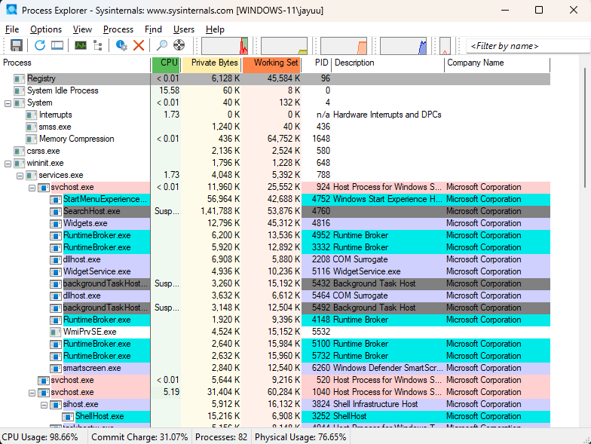The image size is (591, 444).
Task: Click the small red GPU mini graph
Action: pyautogui.click(x=445, y=45)
